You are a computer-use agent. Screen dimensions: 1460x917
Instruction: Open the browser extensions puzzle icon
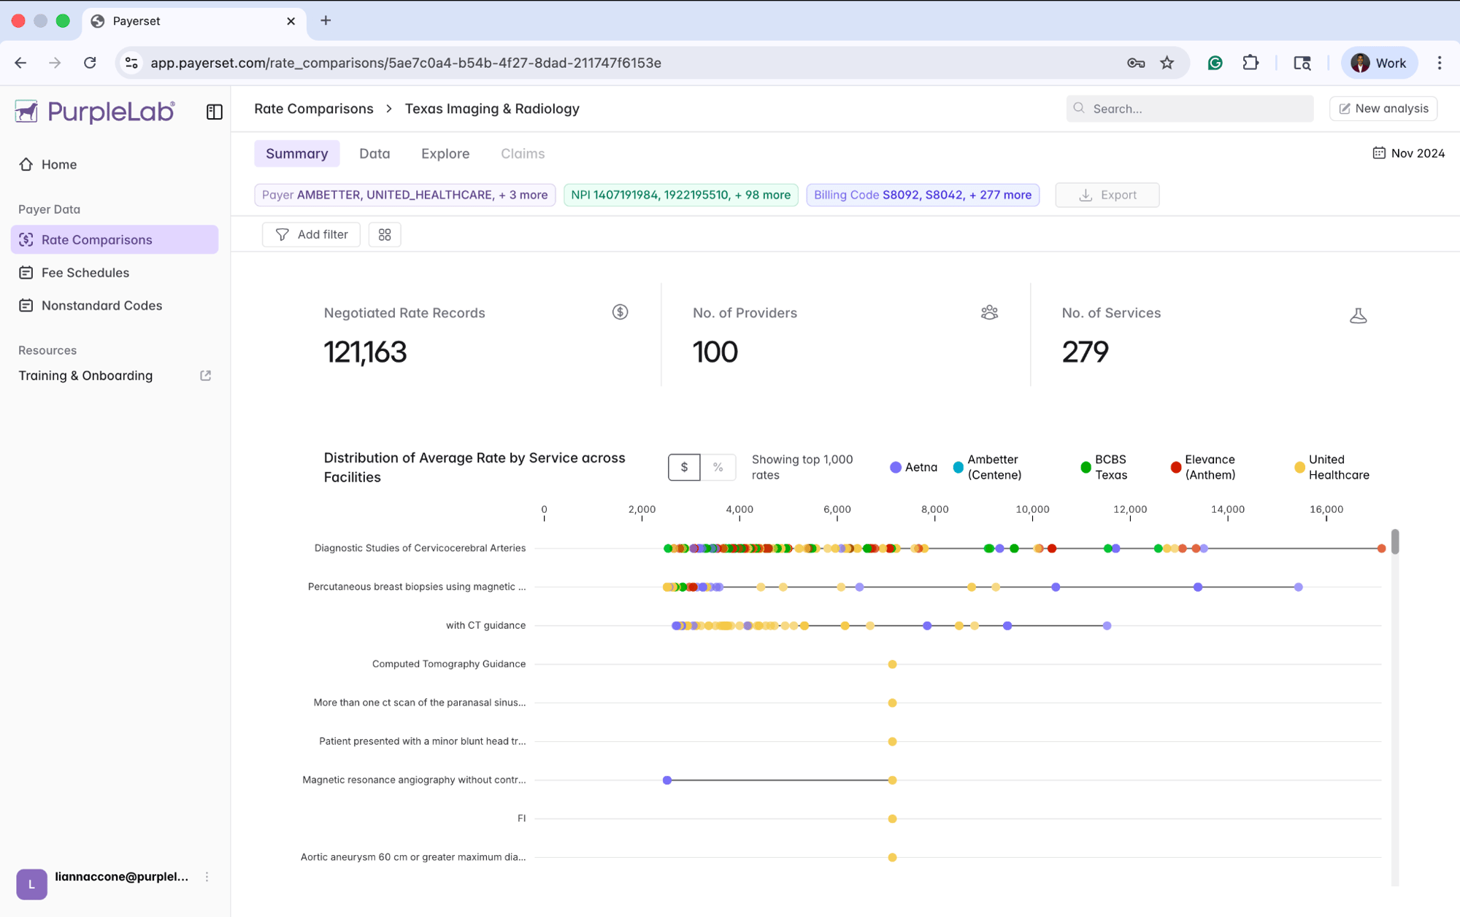click(1250, 63)
